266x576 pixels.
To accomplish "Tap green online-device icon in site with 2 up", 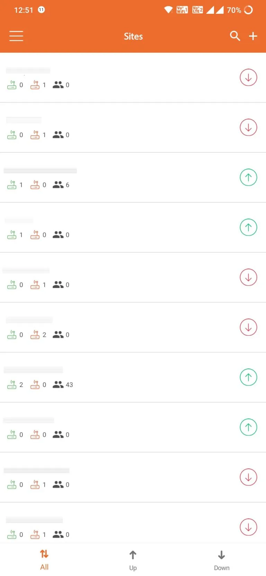I will point(12,385).
